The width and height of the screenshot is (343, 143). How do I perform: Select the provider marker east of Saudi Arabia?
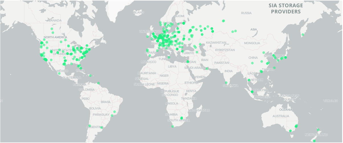tap(207, 68)
